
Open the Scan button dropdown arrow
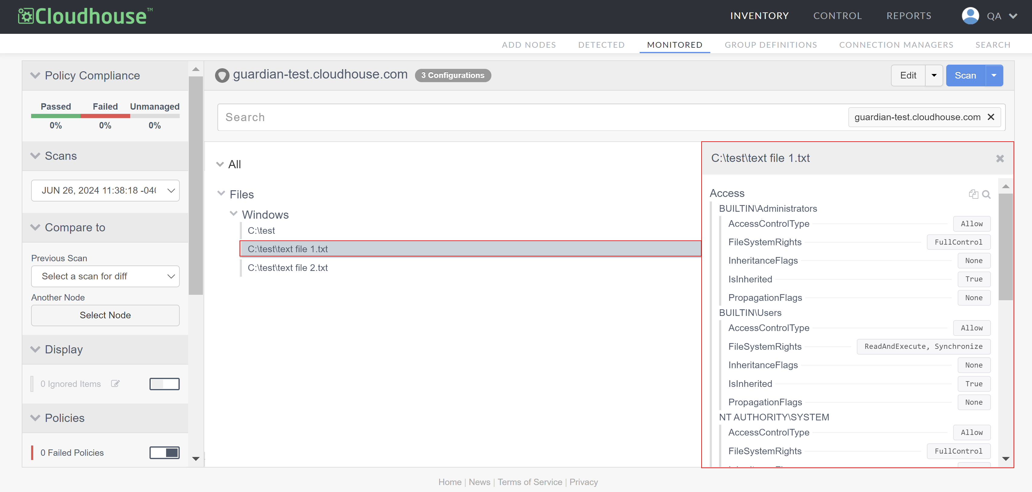click(994, 75)
